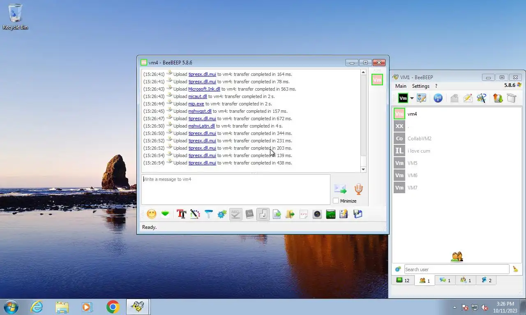This screenshot has height=315, width=526.
Task: Open the Settings menu in VM1 window
Action: [421, 86]
